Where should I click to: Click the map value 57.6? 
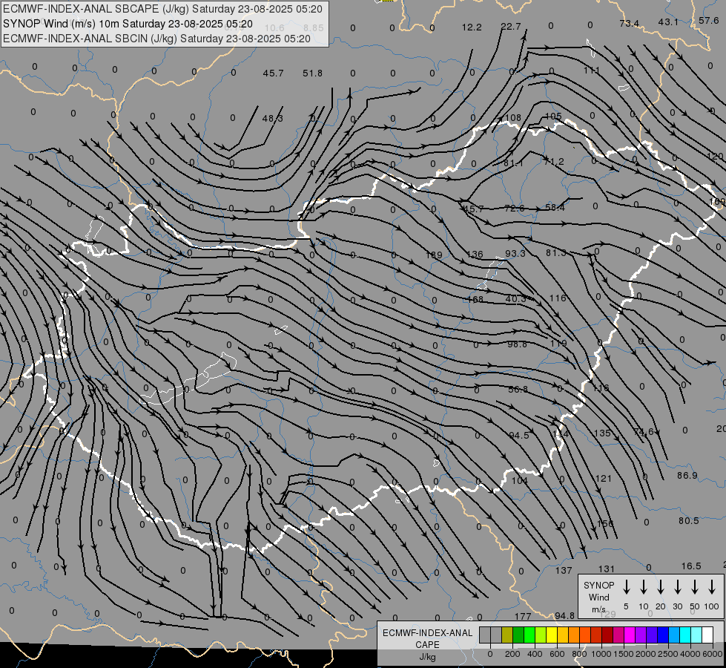708,20
